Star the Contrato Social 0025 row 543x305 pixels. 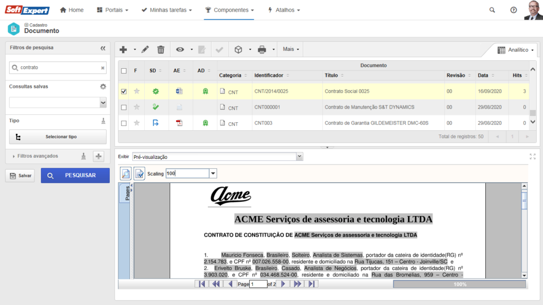137,92
